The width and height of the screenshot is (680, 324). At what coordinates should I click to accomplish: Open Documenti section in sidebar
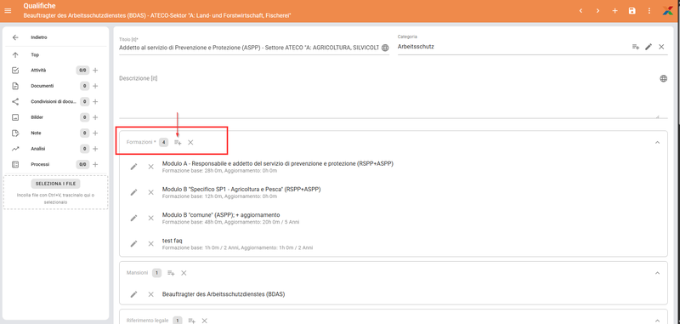[42, 86]
